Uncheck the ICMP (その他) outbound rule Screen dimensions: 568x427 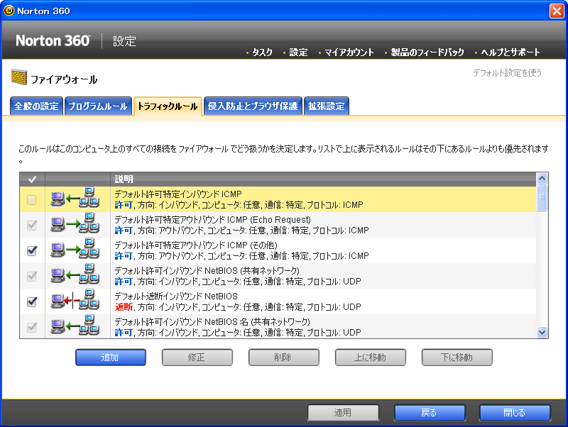pyautogui.click(x=32, y=250)
